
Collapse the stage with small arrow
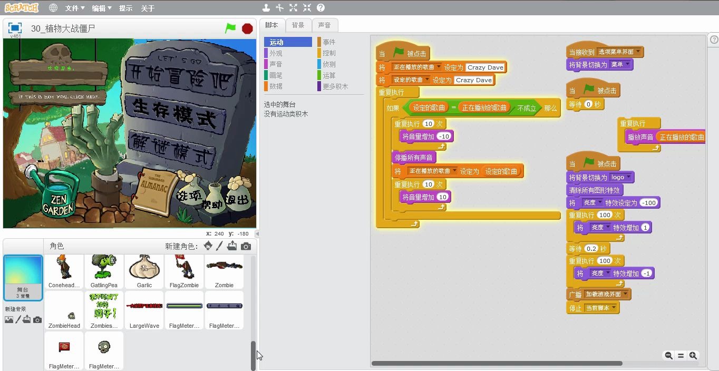[257, 233]
